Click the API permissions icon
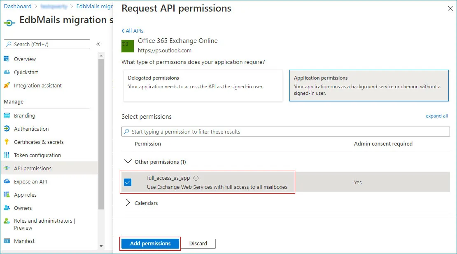The height and width of the screenshot is (254, 457). click(7, 168)
